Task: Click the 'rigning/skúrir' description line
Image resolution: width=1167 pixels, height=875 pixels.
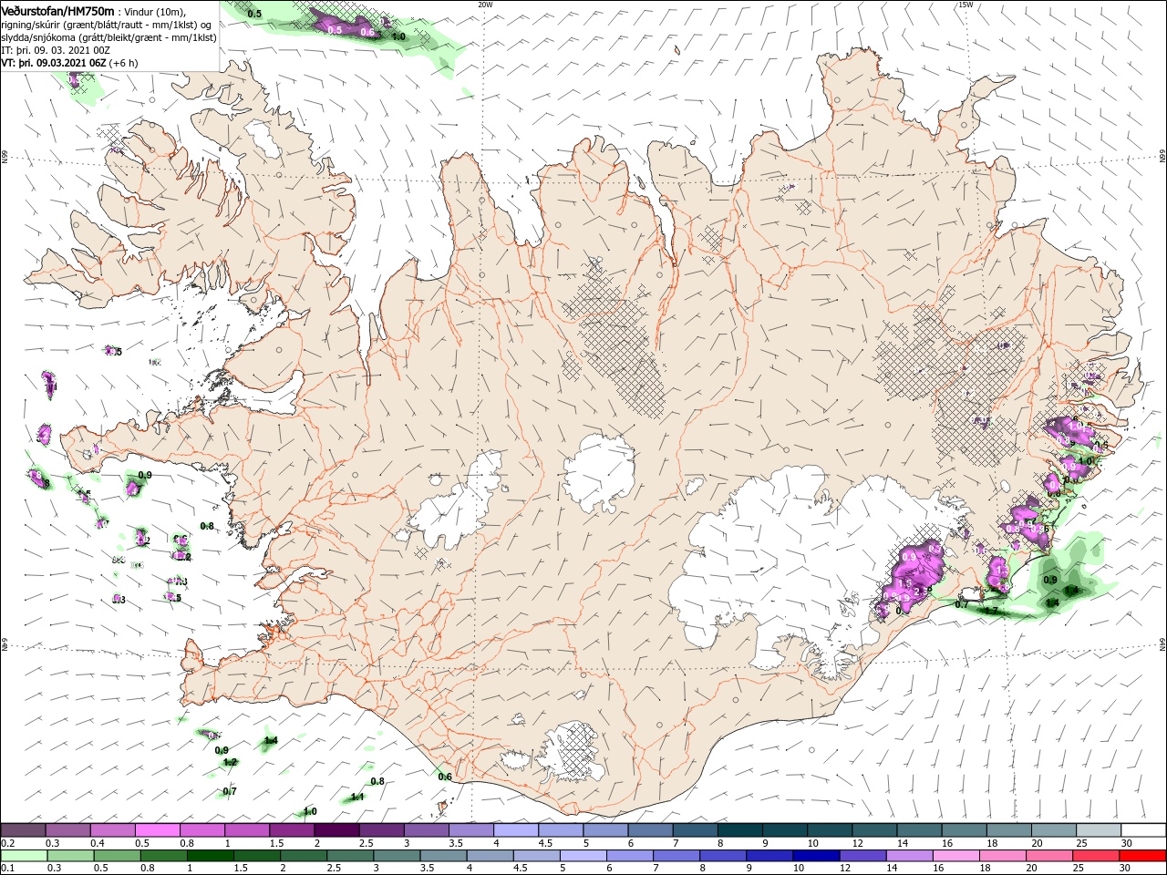Action: click(x=107, y=25)
